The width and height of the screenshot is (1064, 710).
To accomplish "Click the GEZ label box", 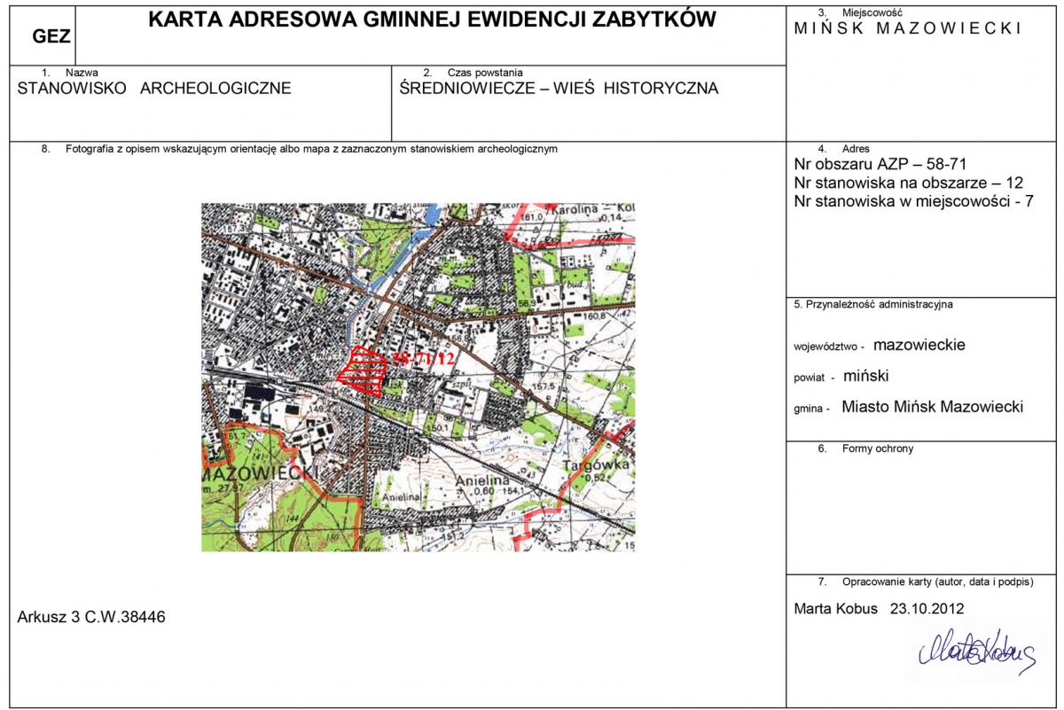I will [51, 36].
